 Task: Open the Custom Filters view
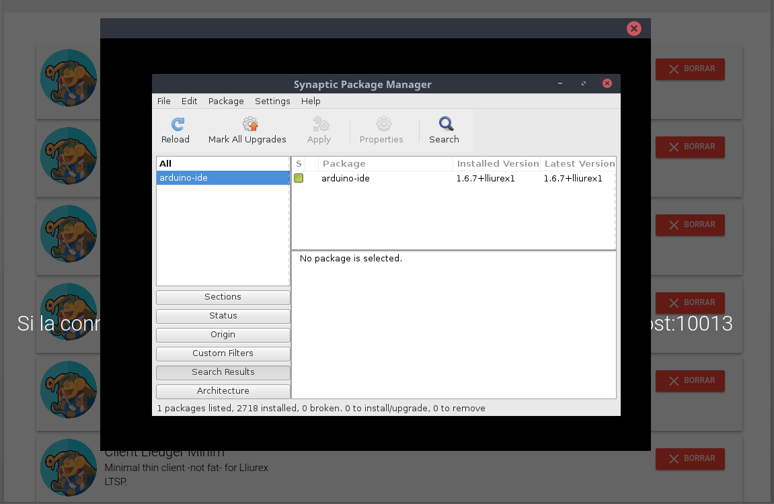223,353
